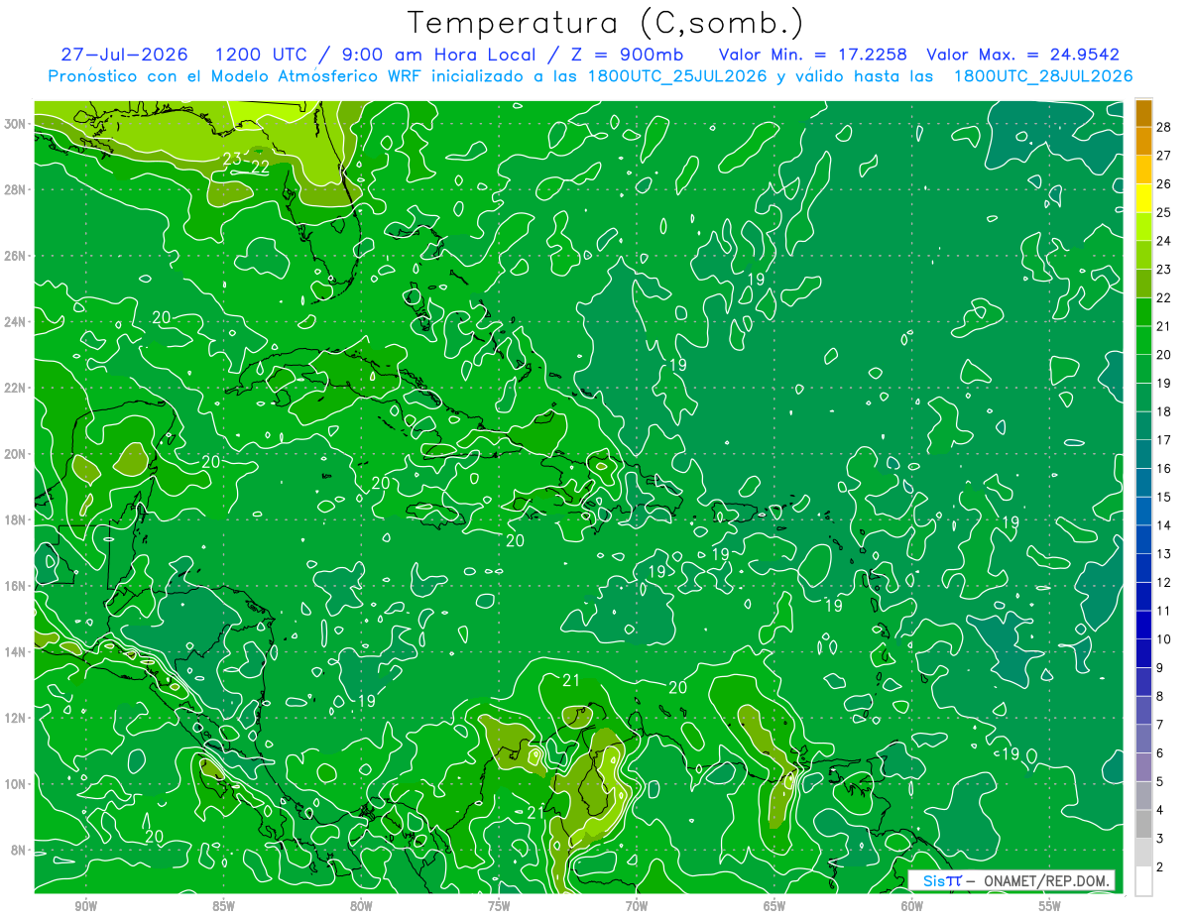The height and width of the screenshot is (919, 1190).
Task: Click the color scale label "27"
Action: coord(1163,155)
